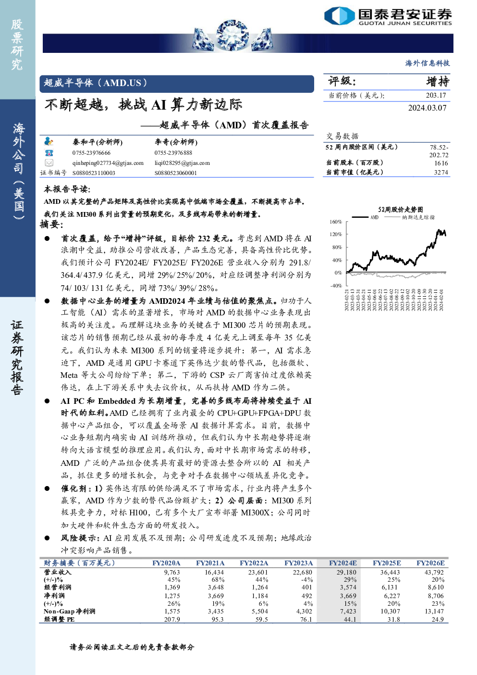
Task: Select the company title 超威半导体（AMD.US）
Action: click(x=96, y=83)
